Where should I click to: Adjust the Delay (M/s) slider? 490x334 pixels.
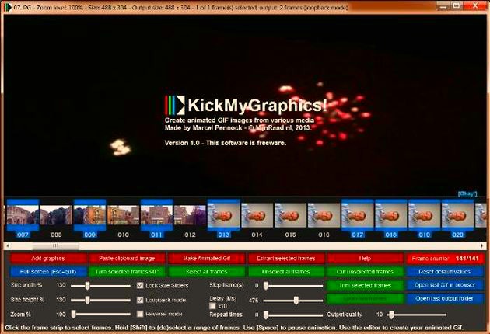point(293,301)
